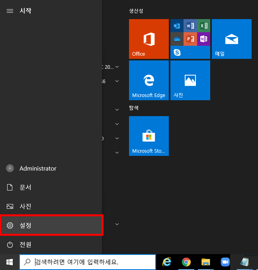Open 문서 (Documents) from the sidebar
The height and width of the screenshot is (270, 258).
pos(51,187)
